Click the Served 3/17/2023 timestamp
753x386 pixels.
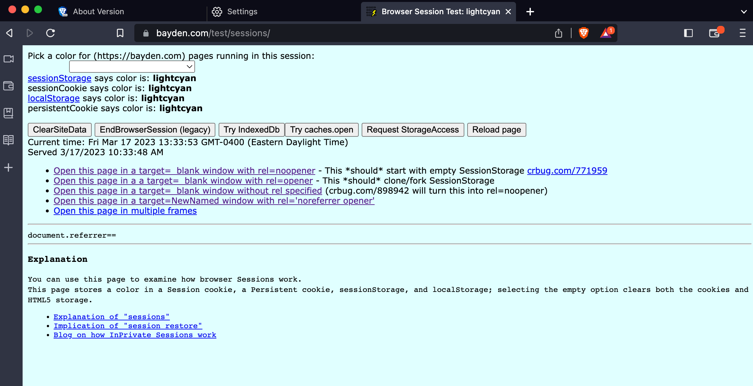click(x=96, y=152)
